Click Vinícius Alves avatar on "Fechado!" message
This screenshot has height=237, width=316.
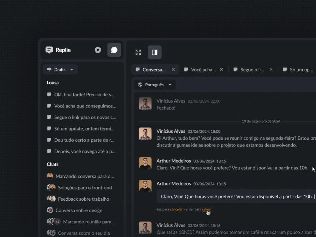(145, 104)
